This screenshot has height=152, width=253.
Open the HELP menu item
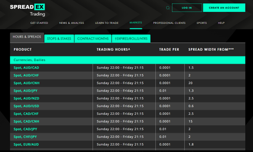(221, 23)
